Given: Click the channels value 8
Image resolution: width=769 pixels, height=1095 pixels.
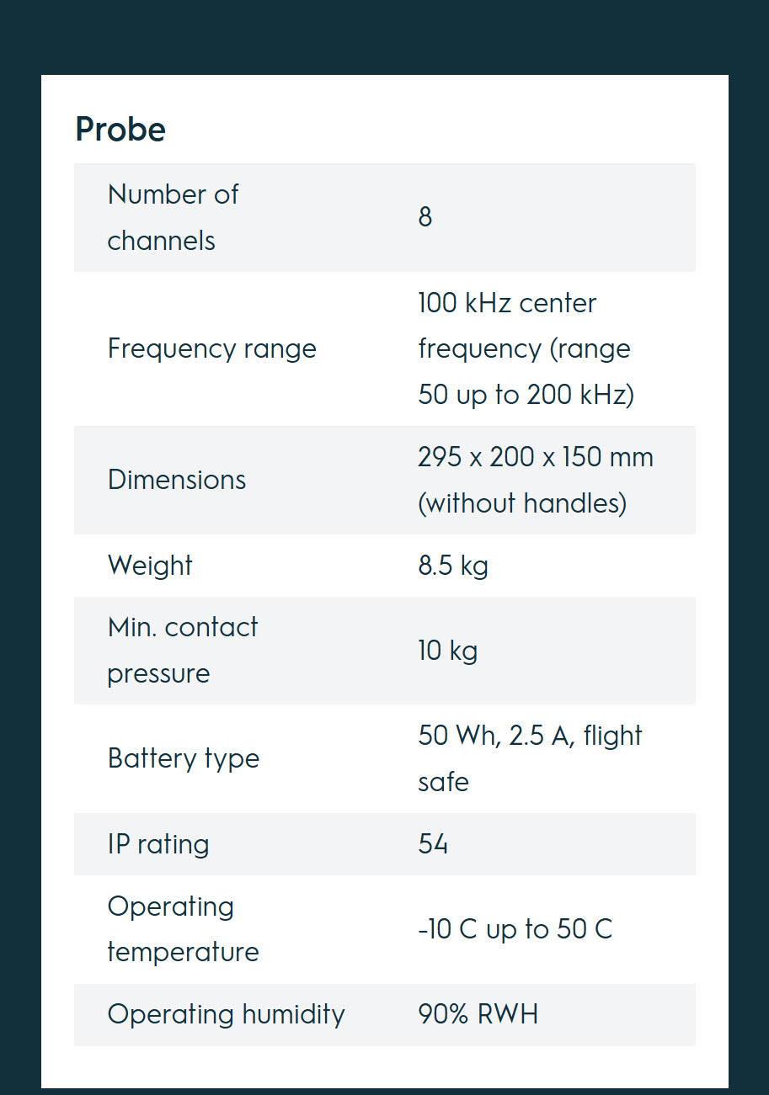Looking at the screenshot, I should click(x=425, y=217).
